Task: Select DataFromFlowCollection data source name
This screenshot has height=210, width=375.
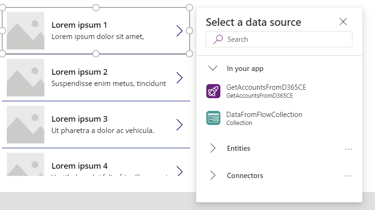Action: (x=264, y=115)
